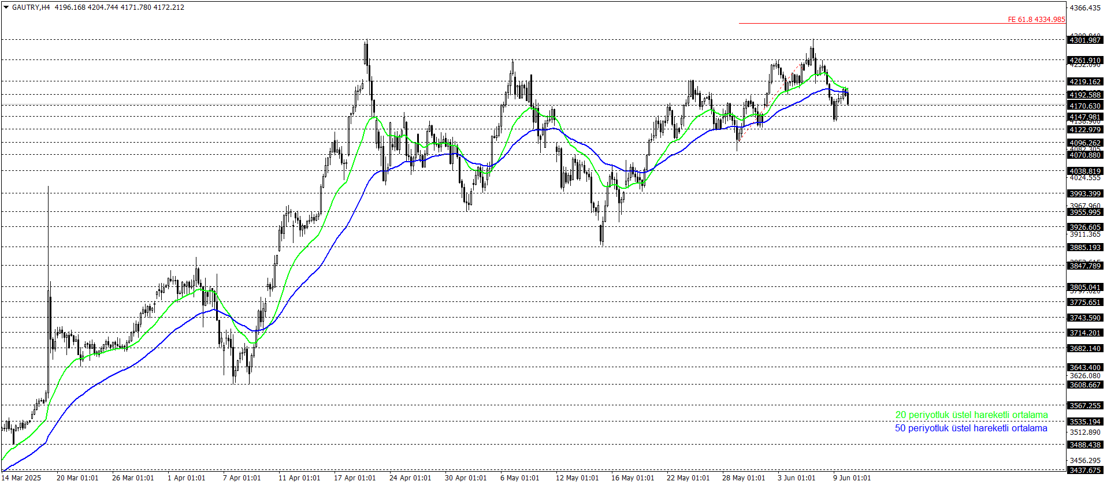The height and width of the screenshot is (485, 1107).
Task: Click the 3955.995 price level label
Action: [x=1085, y=212]
